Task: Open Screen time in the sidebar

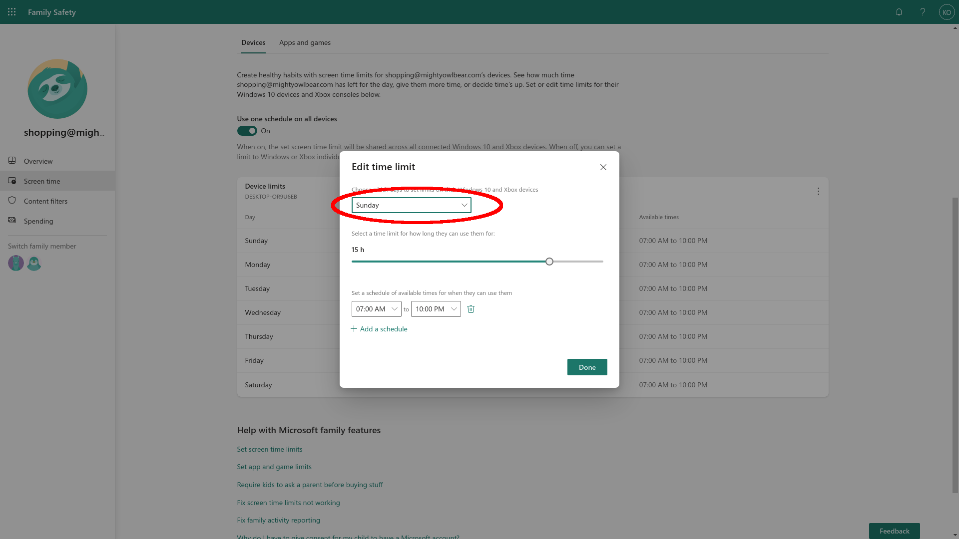Action: 57,181
